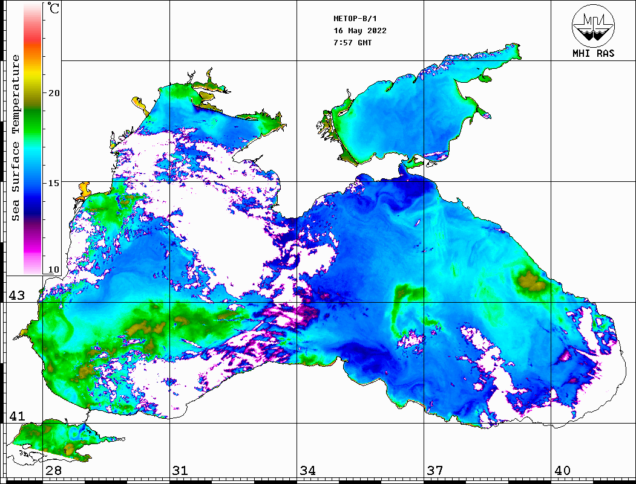Click the '7:57 GMT' time text
This screenshot has height=484, width=636.
click(x=352, y=42)
